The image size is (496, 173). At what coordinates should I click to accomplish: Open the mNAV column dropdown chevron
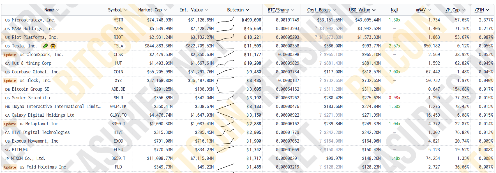(x=430, y=10)
